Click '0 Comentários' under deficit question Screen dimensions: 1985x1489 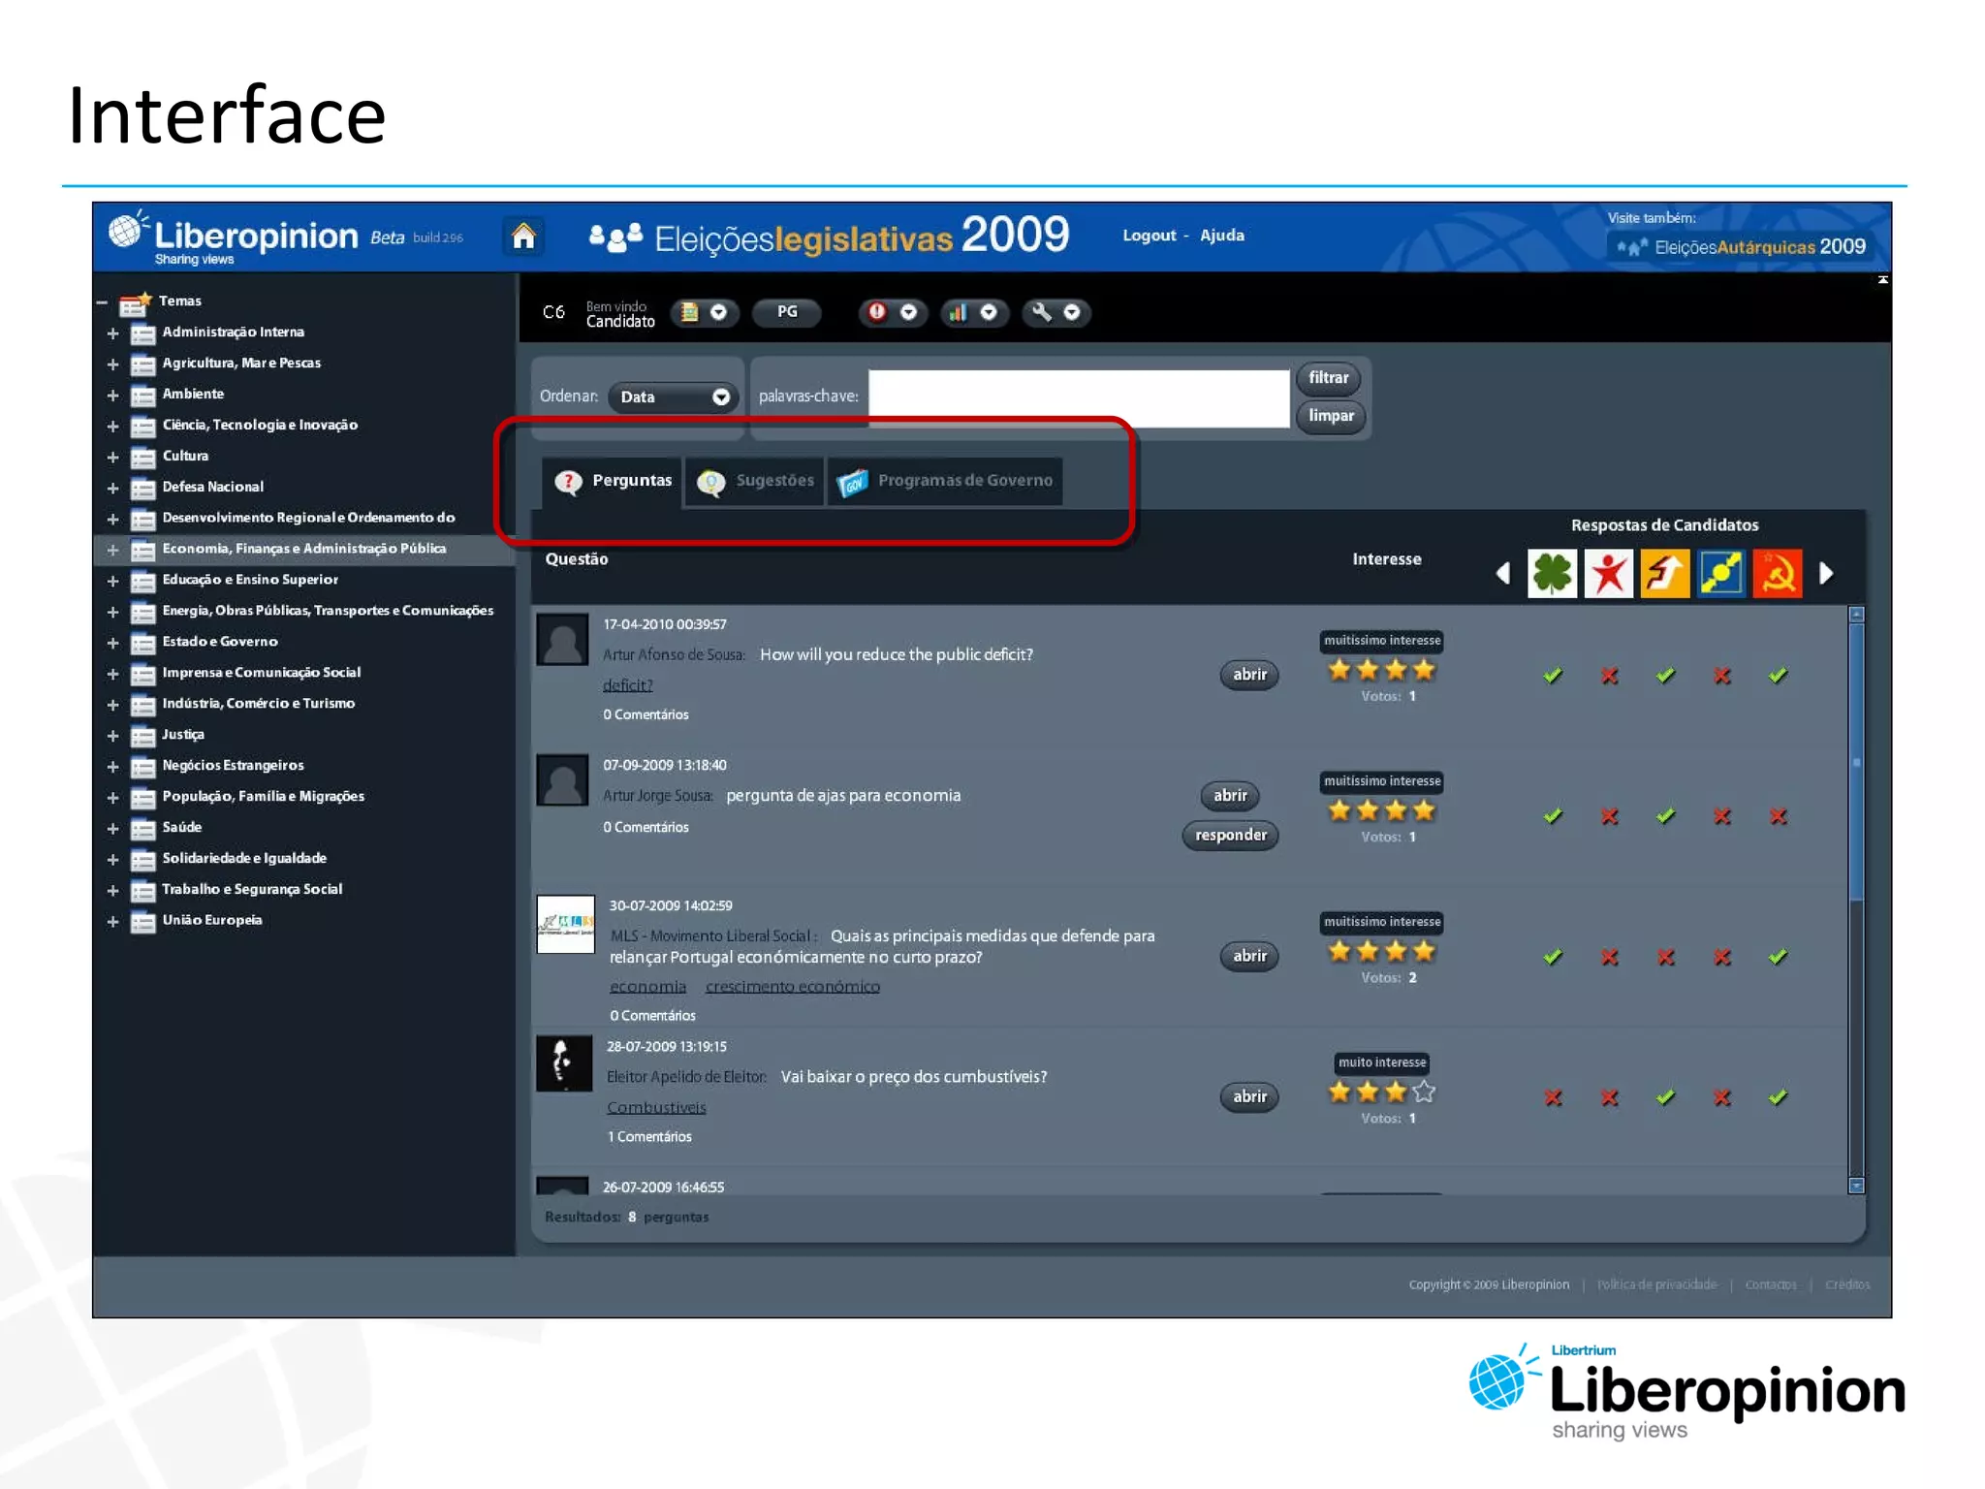coord(646,715)
